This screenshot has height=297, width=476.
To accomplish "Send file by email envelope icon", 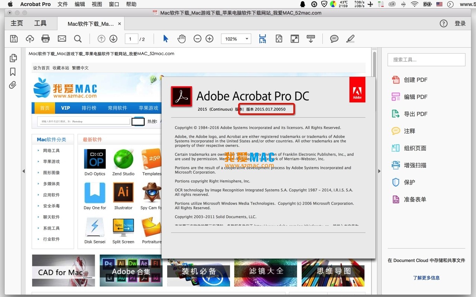I will point(62,39).
